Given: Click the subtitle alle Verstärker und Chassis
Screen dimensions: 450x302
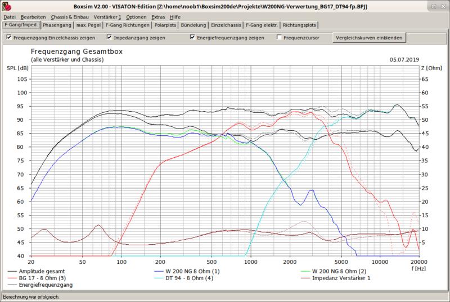Looking at the screenshot, I should tap(67, 60).
